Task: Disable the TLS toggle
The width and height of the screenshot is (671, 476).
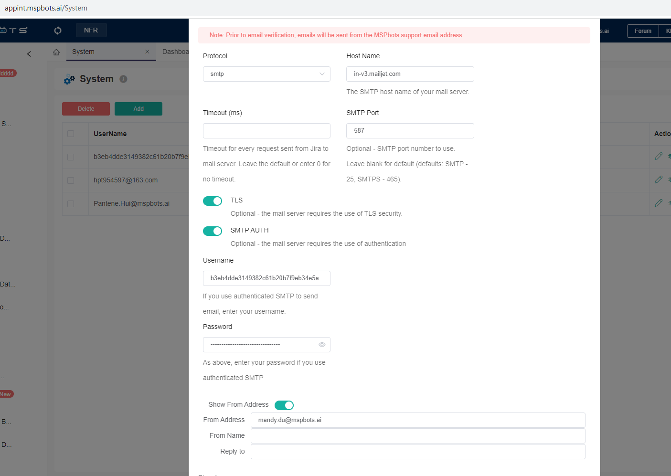Action: 213,201
